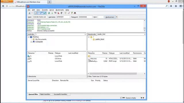Collapse the remote root folder node

click(89, 37)
